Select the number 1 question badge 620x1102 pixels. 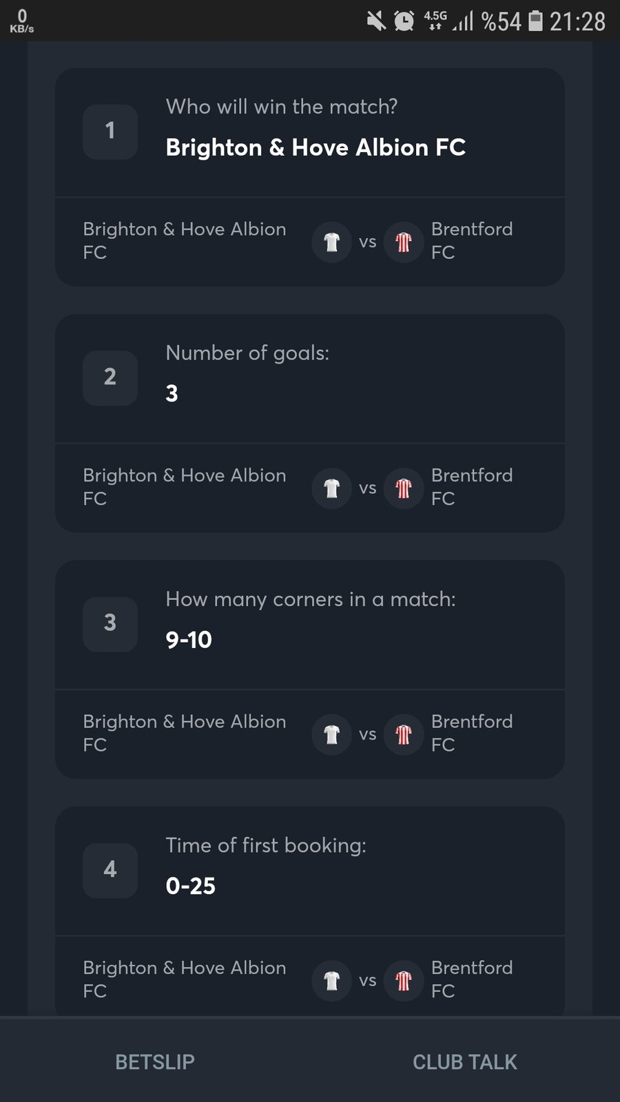(x=110, y=132)
